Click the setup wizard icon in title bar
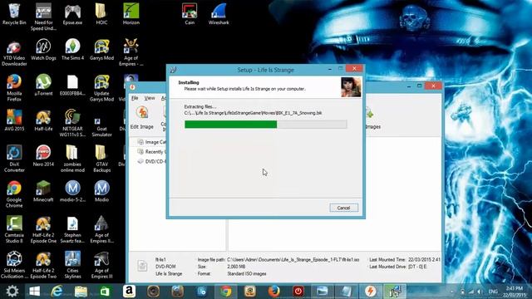The height and width of the screenshot is (299, 532). (x=174, y=70)
